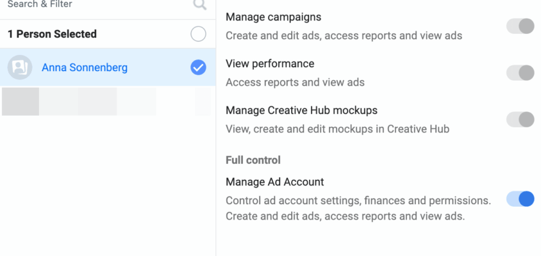Tick the empty circle next to 1 Person Selected
This screenshot has width=541, height=256.
tap(199, 34)
